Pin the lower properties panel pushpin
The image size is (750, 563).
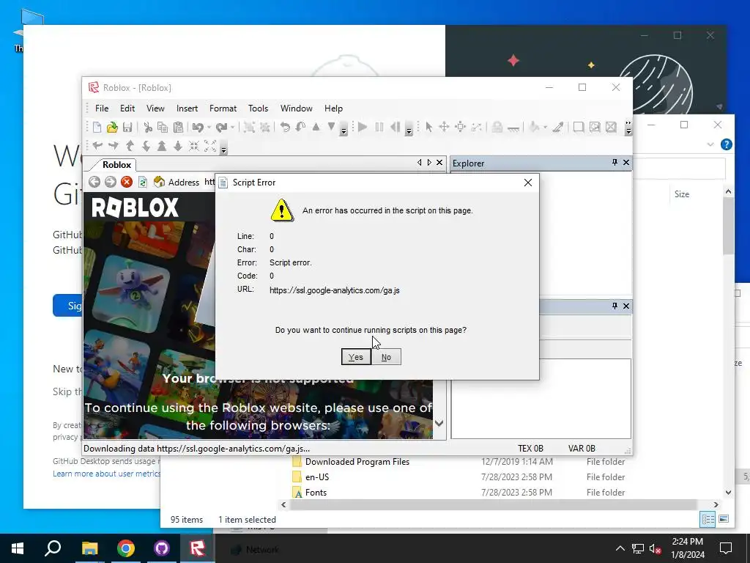615,306
